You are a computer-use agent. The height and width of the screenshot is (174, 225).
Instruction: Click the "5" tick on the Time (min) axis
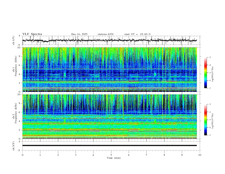click(x=111, y=155)
